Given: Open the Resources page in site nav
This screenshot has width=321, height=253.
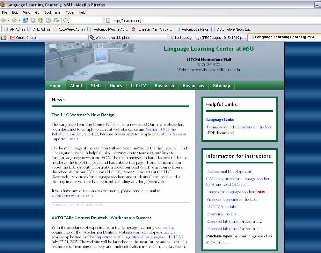Looking at the screenshot, I should click(193, 86).
